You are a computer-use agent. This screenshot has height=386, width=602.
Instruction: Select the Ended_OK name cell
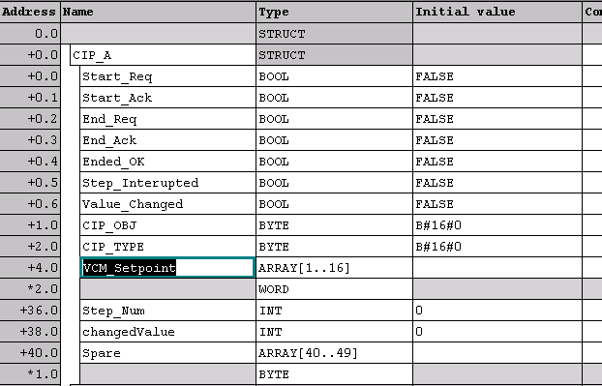(x=168, y=162)
